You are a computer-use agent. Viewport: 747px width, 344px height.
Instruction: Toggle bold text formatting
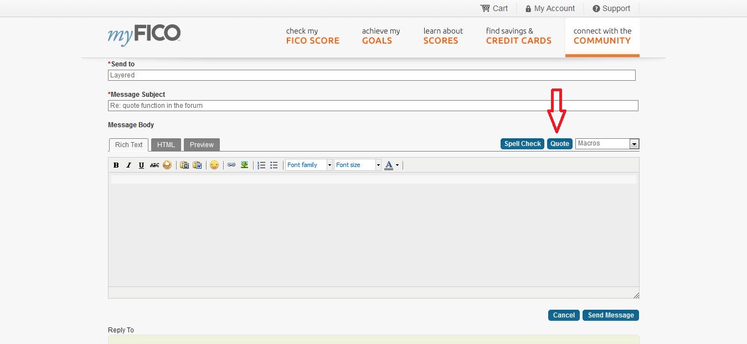(116, 165)
